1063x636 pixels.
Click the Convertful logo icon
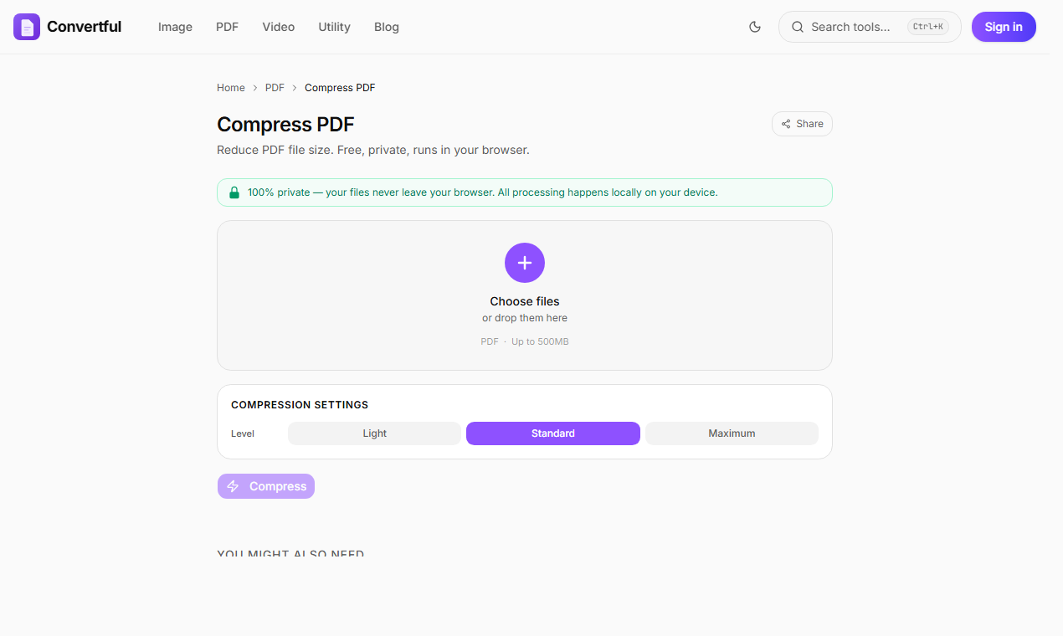pos(27,27)
